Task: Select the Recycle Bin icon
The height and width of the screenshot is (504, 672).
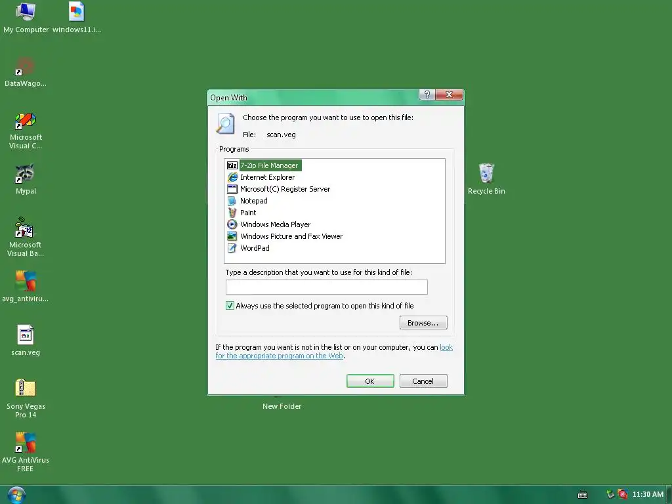Action: click(486, 173)
